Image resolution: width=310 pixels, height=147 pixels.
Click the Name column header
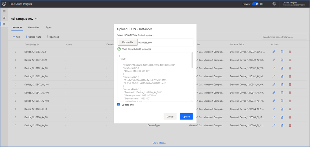pos(68,44)
